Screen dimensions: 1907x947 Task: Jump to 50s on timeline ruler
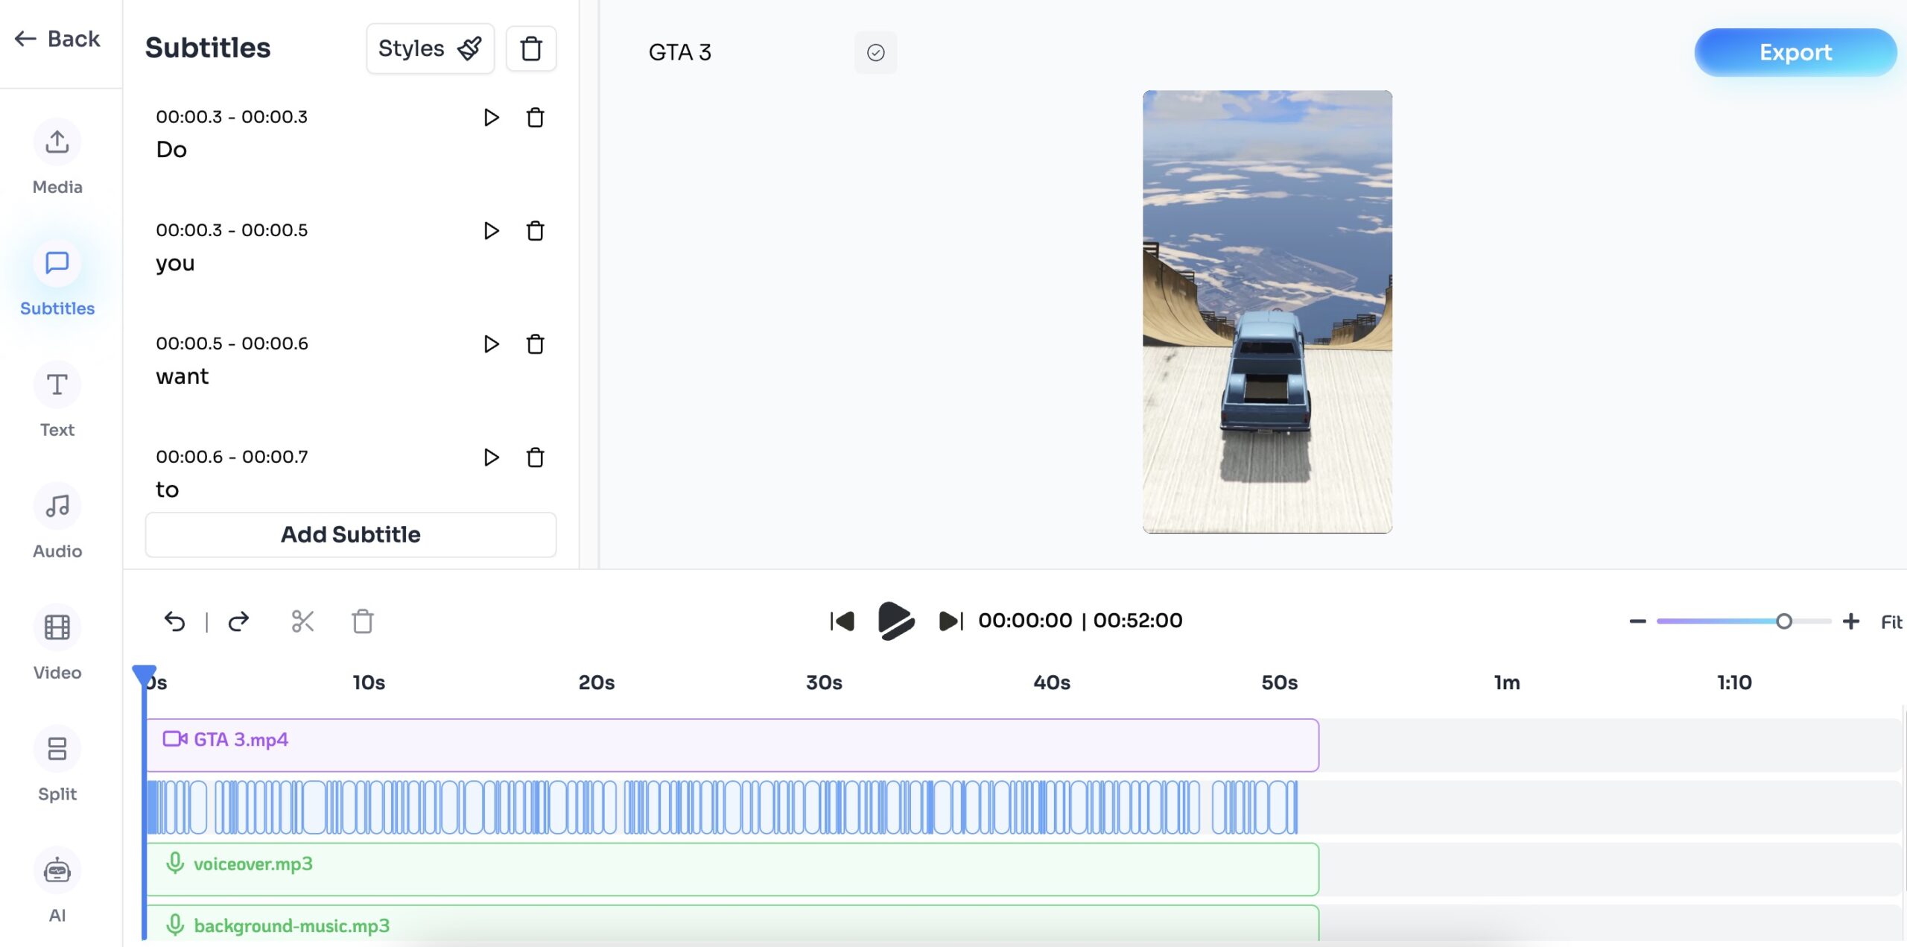(1279, 682)
